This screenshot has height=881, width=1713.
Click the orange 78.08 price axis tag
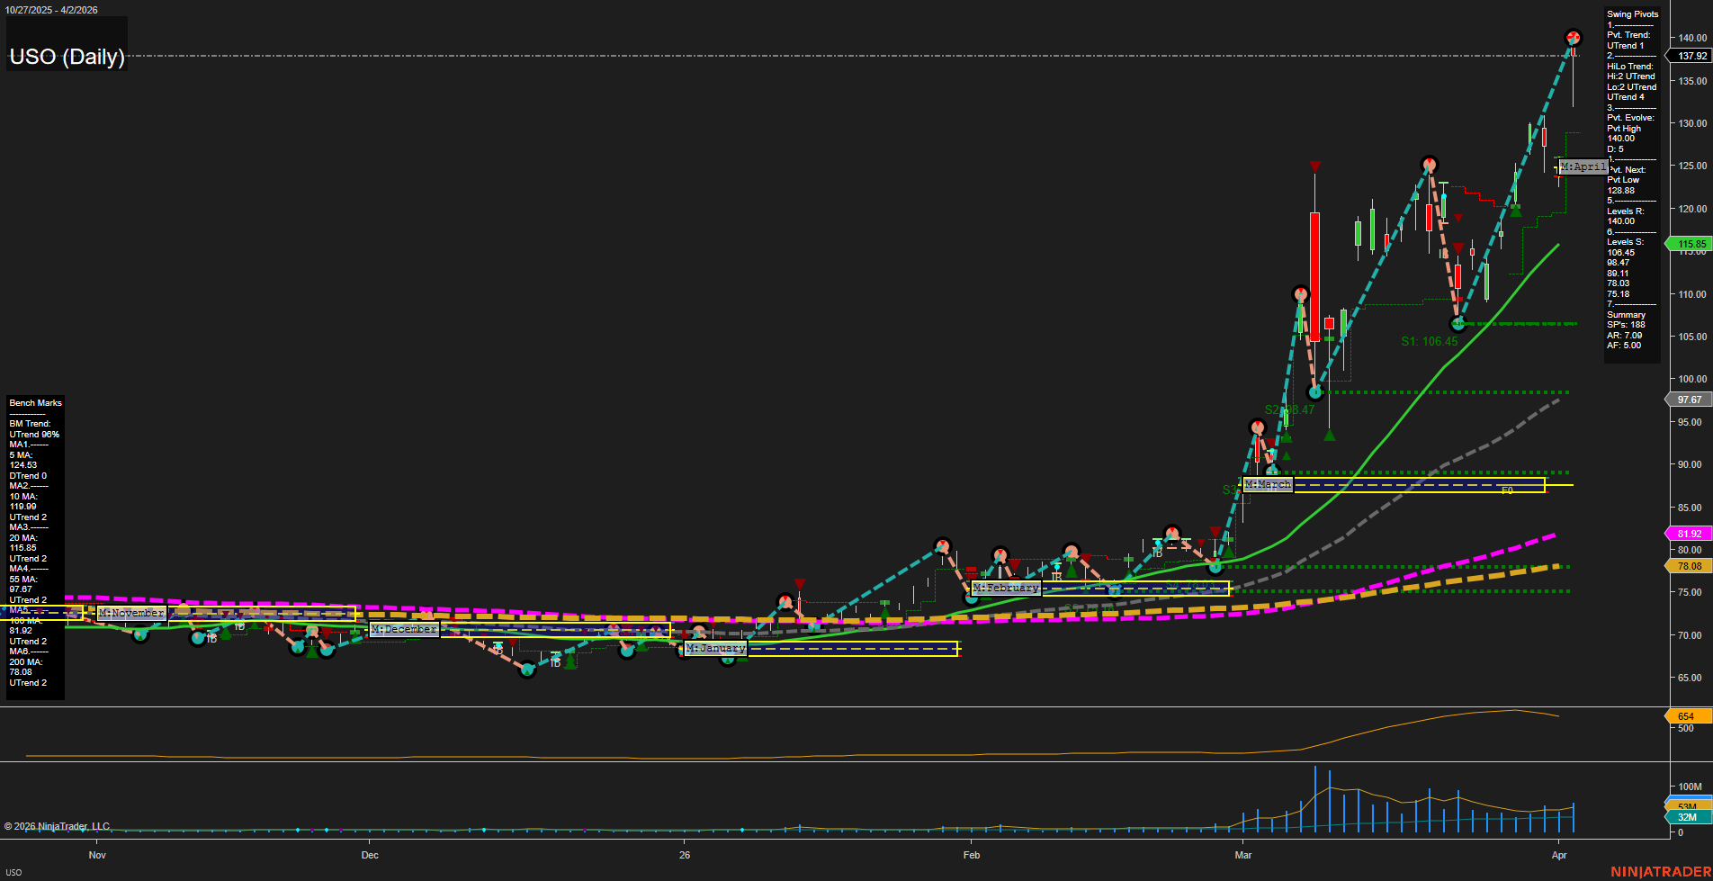coord(1689,566)
